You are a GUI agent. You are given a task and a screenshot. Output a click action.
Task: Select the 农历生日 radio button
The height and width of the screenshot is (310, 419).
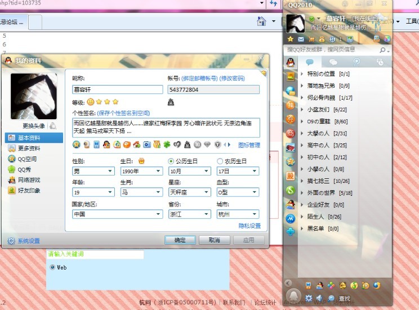pyautogui.click(x=220, y=161)
